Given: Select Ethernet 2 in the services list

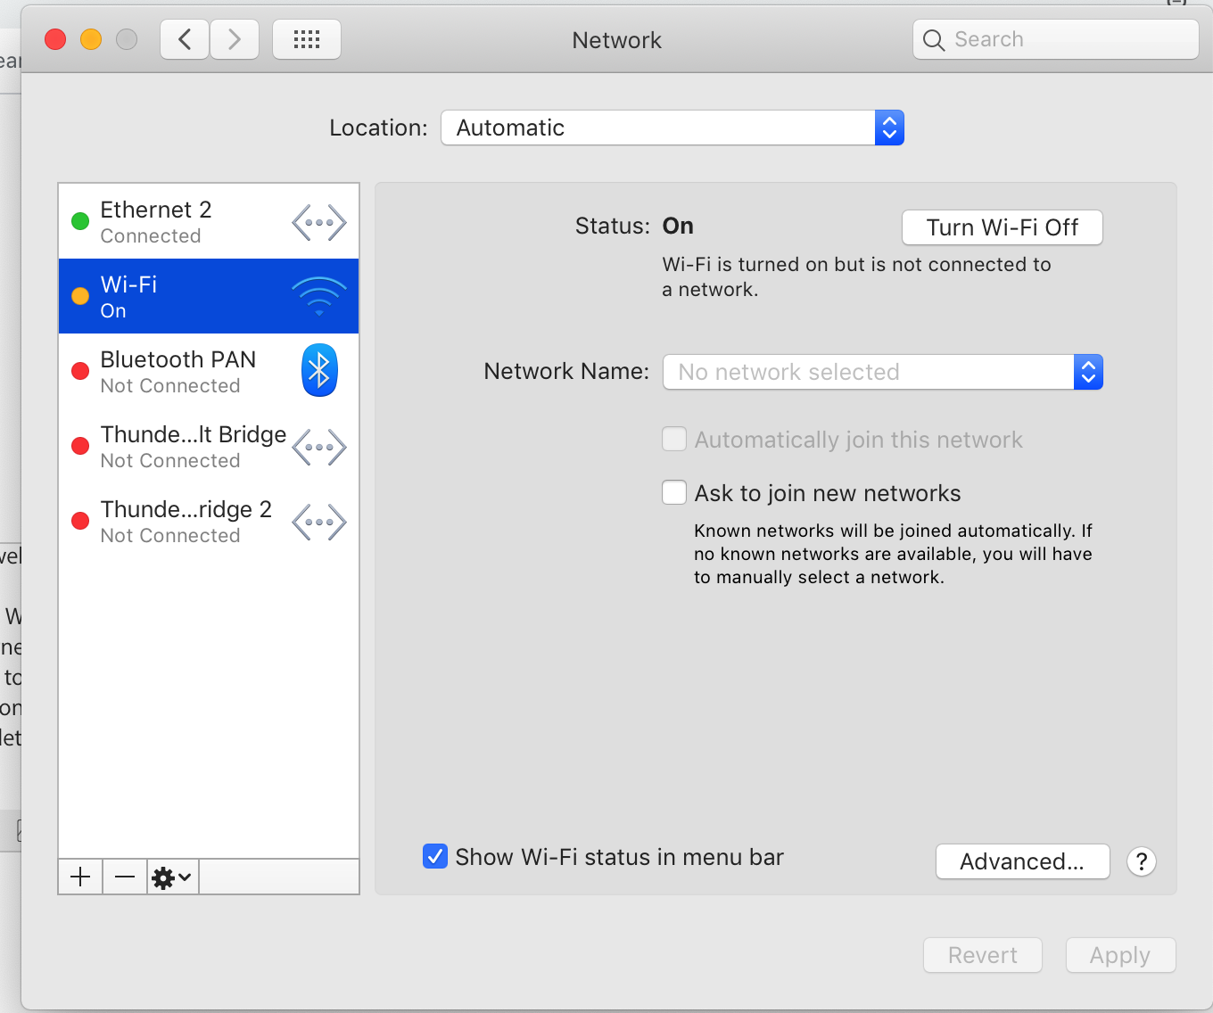Looking at the screenshot, I should pos(209,221).
